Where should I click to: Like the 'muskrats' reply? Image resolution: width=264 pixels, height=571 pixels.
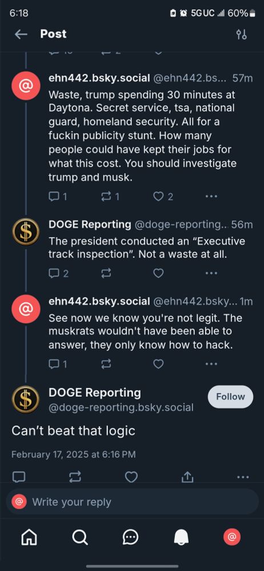pos(158,364)
